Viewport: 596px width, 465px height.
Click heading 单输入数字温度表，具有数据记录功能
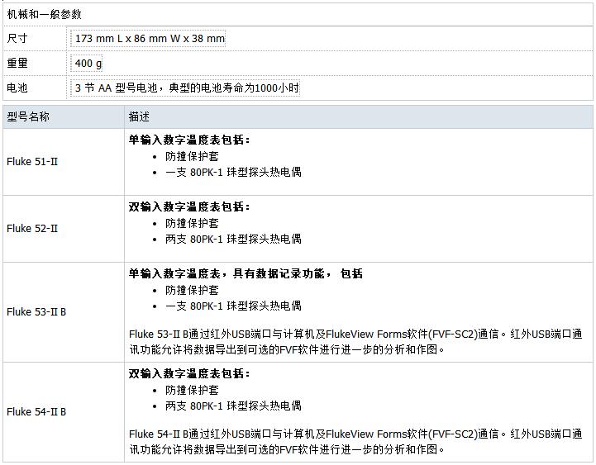226,273
